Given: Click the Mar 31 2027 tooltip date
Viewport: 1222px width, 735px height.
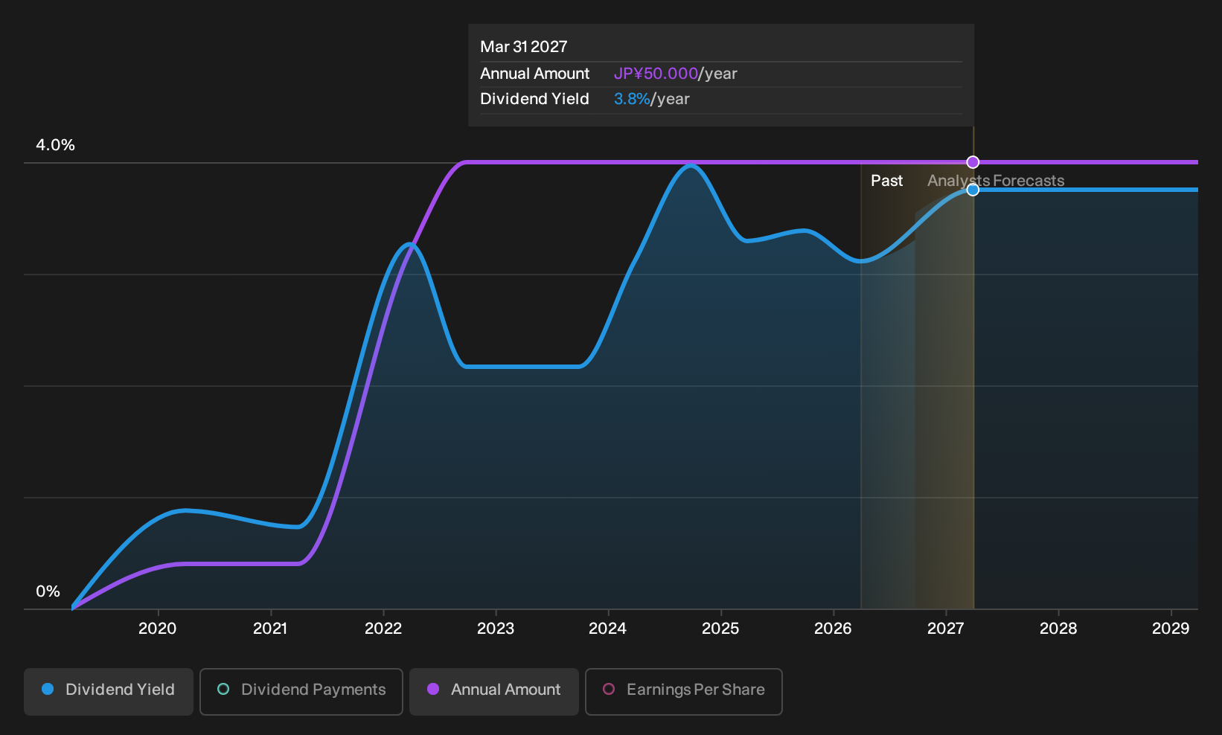Looking at the screenshot, I should [x=524, y=47].
